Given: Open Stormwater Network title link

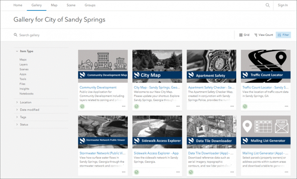Looking at the screenshot, I should coord(102,153).
